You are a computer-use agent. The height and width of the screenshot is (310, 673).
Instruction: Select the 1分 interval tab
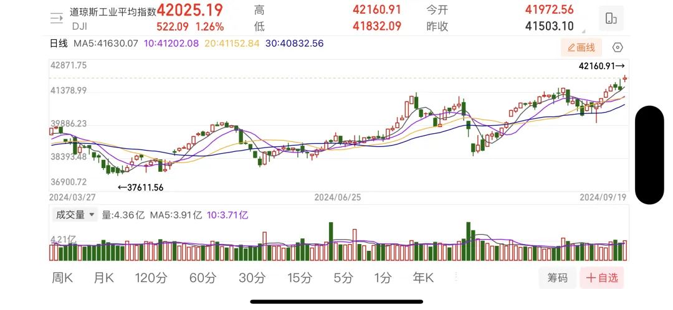click(x=383, y=278)
